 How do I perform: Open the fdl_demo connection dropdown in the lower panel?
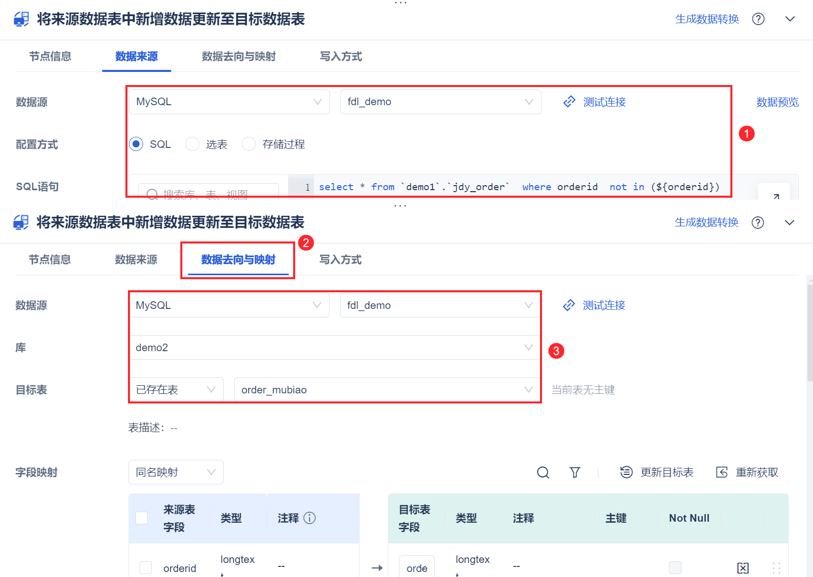[440, 305]
